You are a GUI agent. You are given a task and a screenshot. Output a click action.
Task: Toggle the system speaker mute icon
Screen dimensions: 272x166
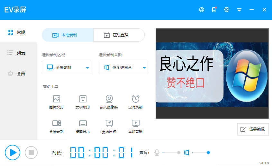coord(186,153)
